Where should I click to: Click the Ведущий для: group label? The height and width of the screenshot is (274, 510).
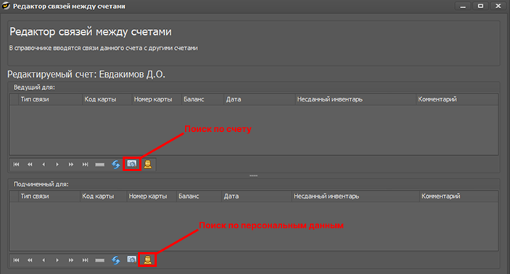(x=34, y=87)
